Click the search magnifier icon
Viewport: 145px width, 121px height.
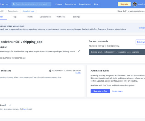tap(14, 4)
